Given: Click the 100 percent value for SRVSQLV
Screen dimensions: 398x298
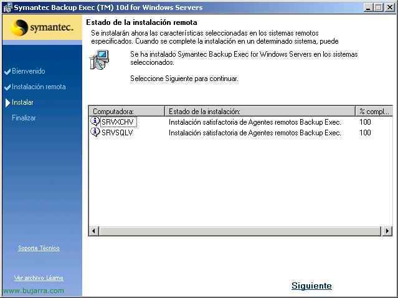Looking at the screenshot, I should [x=365, y=133].
